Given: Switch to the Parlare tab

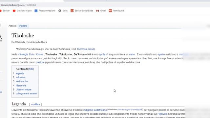Looking at the screenshot, I should click(x=23, y=26).
